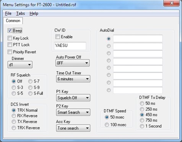Viewport: 182px width, 142px height.
Task: Tick the Priority Revert checkbox
Action: point(10,52)
